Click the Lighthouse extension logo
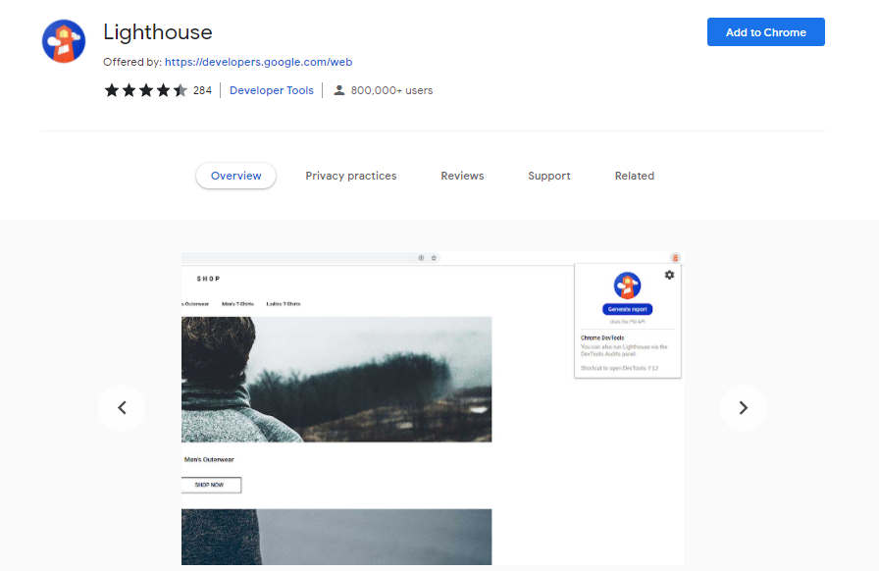The width and height of the screenshot is (879, 571). pyautogui.click(x=64, y=41)
